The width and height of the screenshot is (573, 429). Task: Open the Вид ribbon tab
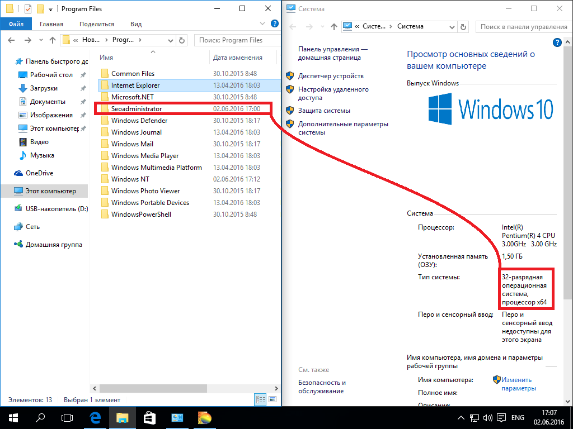click(x=136, y=24)
